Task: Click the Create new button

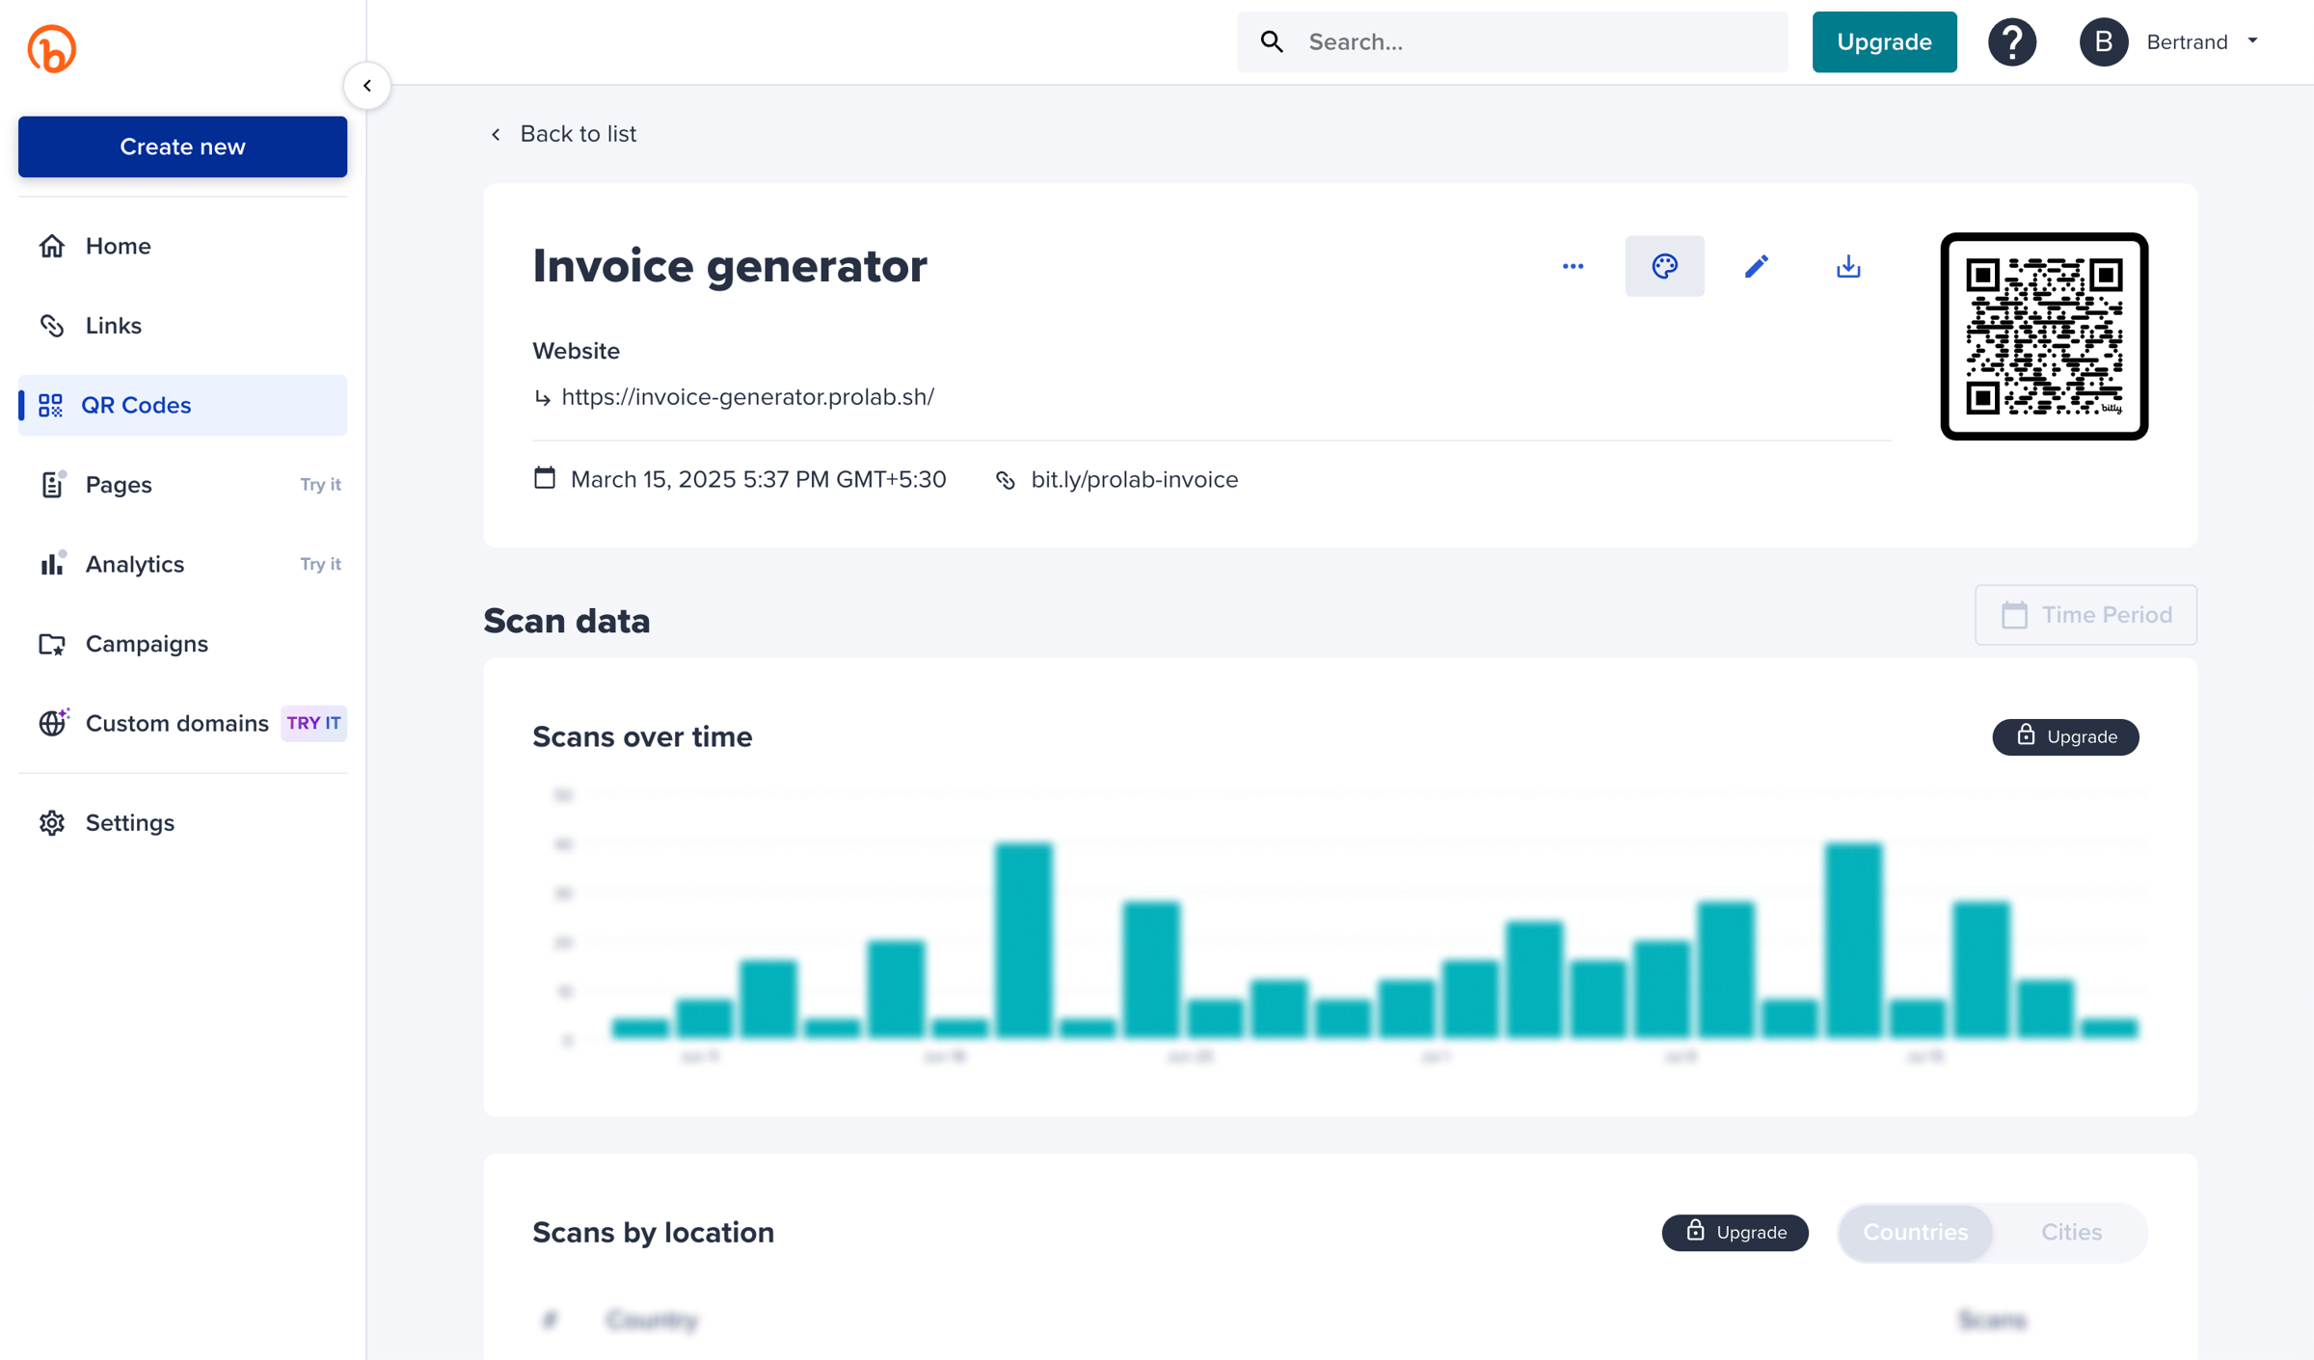Action: (182, 147)
